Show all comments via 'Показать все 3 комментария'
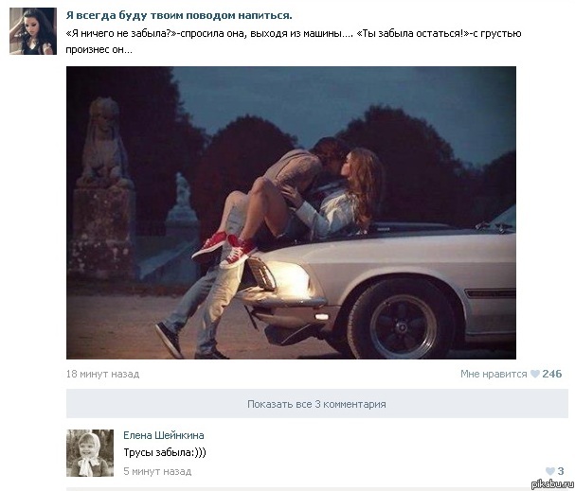The height and width of the screenshot is (491, 575). point(316,404)
